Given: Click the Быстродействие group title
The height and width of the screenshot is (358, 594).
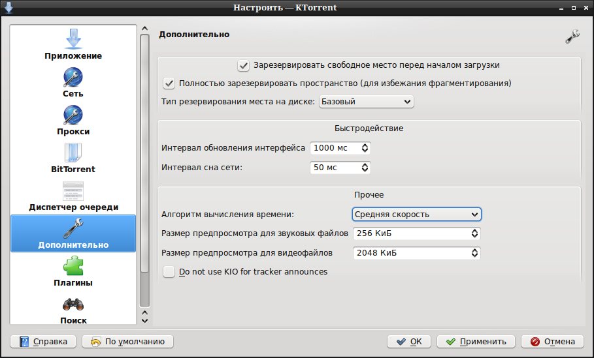Looking at the screenshot, I should (369, 128).
